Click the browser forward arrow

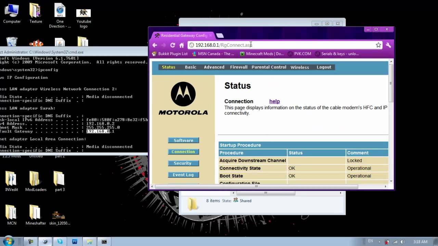click(x=164, y=45)
